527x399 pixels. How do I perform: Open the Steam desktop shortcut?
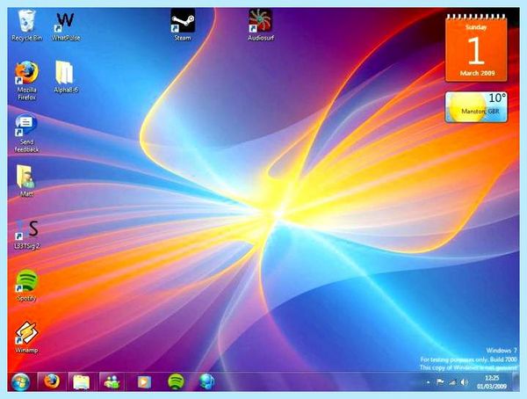pyautogui.click(x=183, y=25)
